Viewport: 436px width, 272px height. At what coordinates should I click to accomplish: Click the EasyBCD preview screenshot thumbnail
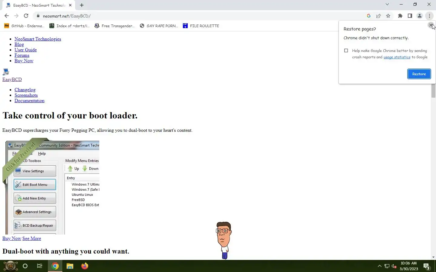coord(51,186)
